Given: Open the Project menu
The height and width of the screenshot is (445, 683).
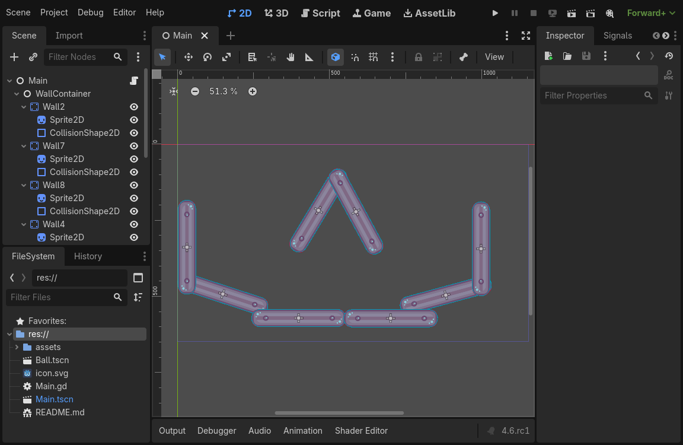Looking at the screenshot, I should click(54, 12).
